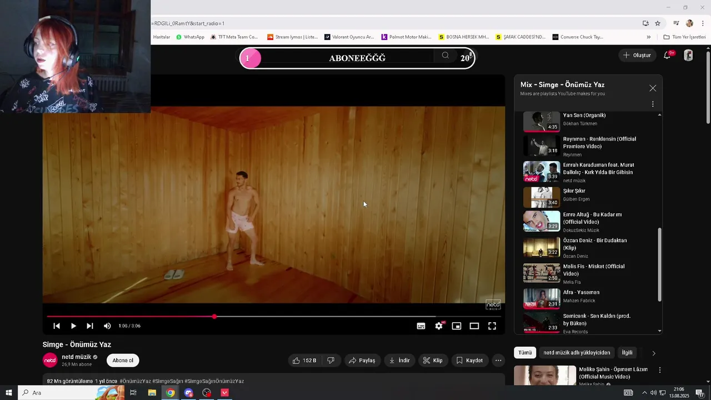Select the Tümü filter chip
The image size is (711, 400).
[x=525, y=353]
